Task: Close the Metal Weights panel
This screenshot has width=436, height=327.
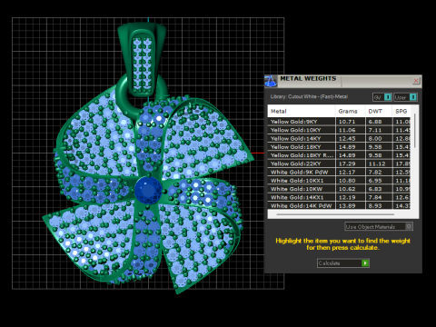Action: click(x=416, y=81)
